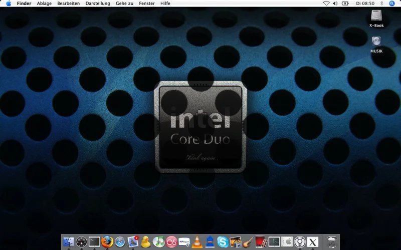Open the MUSIK disc volume
This screenshot has width=401, height=250.
click(376, 44)
